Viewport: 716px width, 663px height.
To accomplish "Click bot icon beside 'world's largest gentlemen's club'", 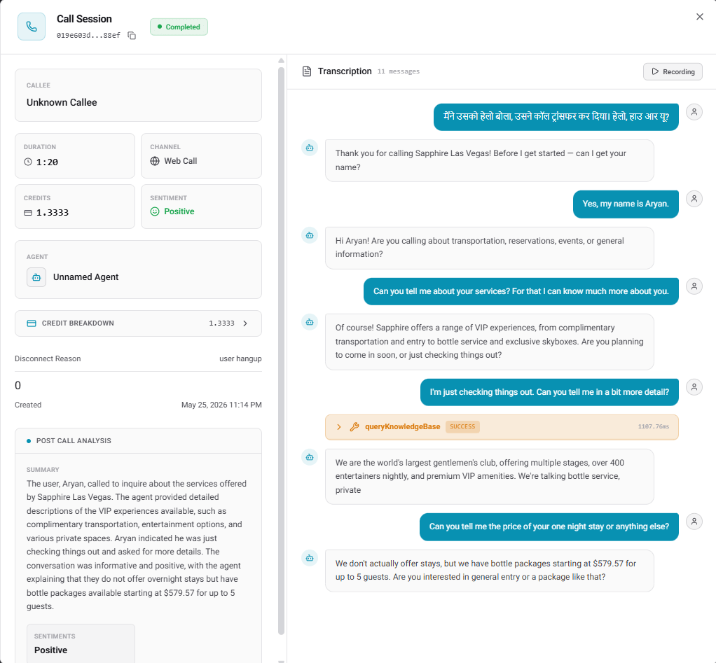I will pyautogui.click(x=310, y=457).
